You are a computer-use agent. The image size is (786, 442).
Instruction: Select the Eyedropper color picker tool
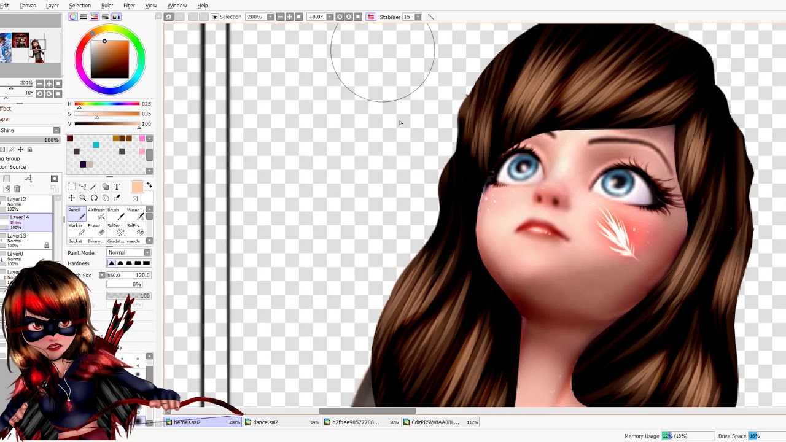pos(117,198)
